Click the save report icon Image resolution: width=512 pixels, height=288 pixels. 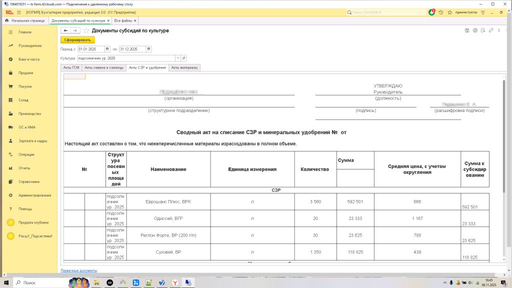(467, 30)
